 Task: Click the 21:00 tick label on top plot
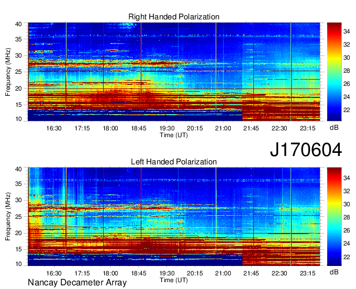click(223, 128)
